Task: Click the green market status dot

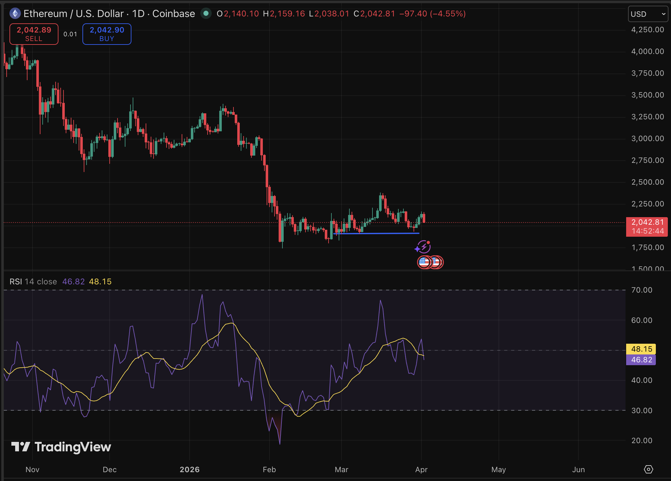Action: coord(206,14)
